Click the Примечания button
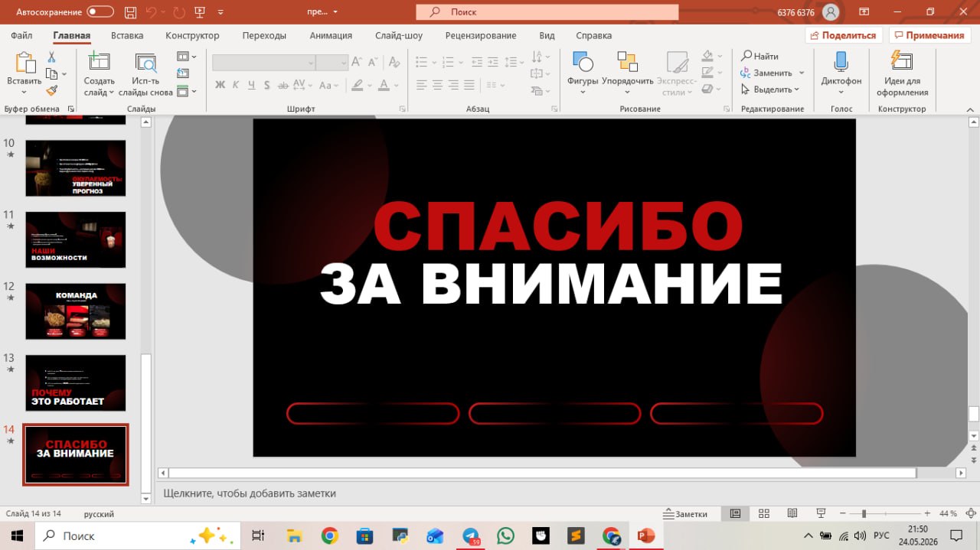Image resolution: width=980 pixels, height=550 pixels. (x=929, y=35)
